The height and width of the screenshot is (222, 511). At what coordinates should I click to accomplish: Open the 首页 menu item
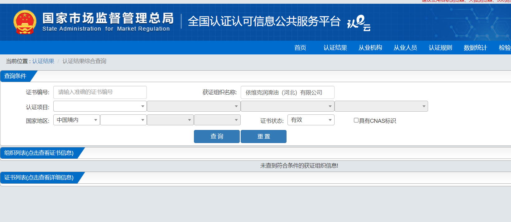coord(300,48)
